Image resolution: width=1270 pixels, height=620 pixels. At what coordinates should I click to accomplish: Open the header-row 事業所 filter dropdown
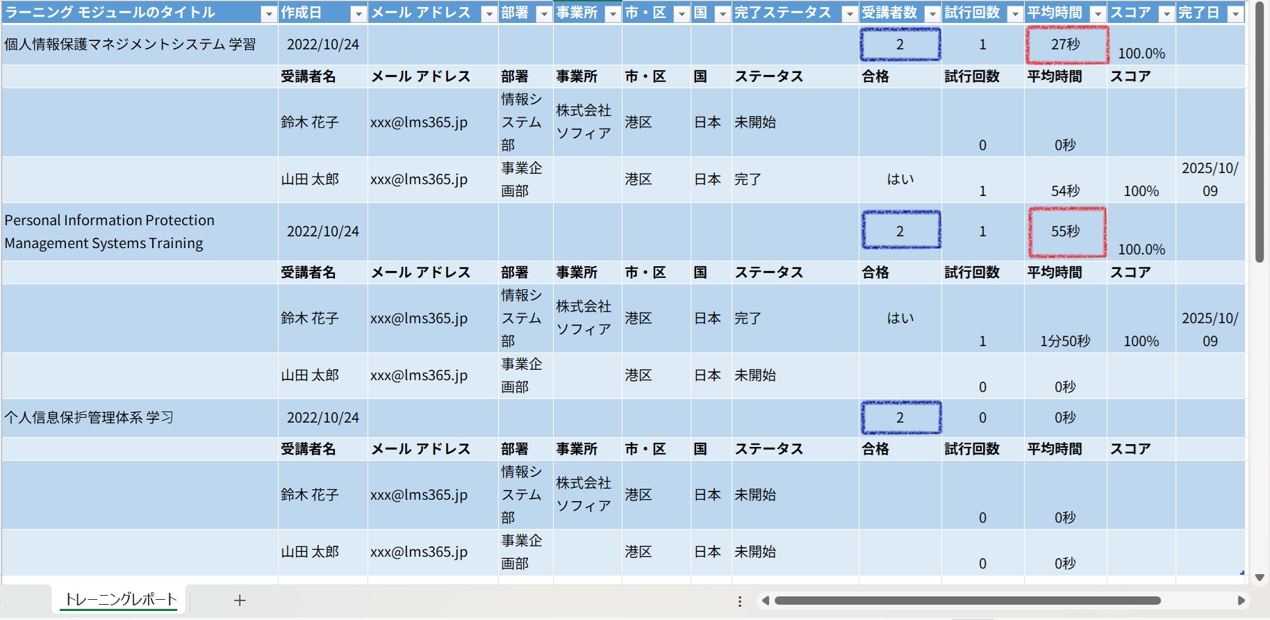612,14
